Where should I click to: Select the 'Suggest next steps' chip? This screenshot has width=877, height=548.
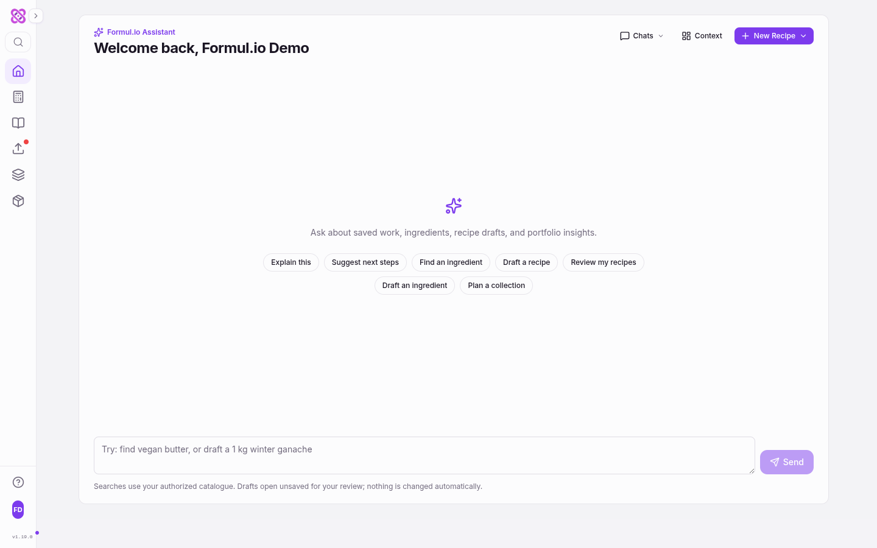[x=365, y=262]
